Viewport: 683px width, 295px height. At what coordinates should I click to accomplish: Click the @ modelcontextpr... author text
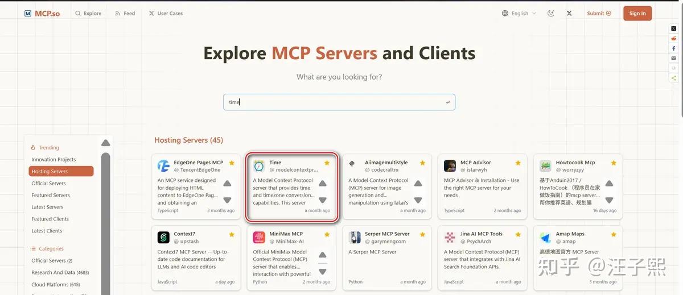click(x=294, y=170)
